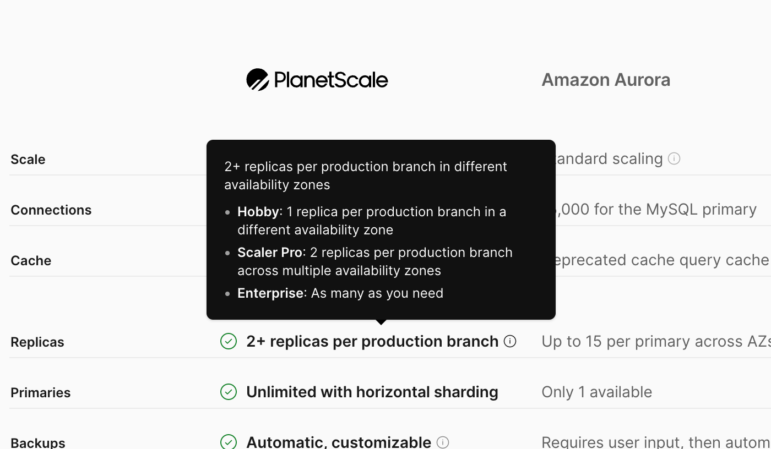Select the Cache row label

click(31, 261)
